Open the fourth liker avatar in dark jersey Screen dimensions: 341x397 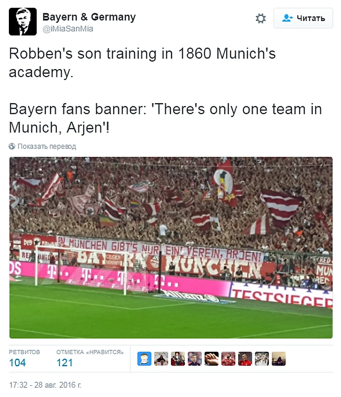[x=195, y=359]
